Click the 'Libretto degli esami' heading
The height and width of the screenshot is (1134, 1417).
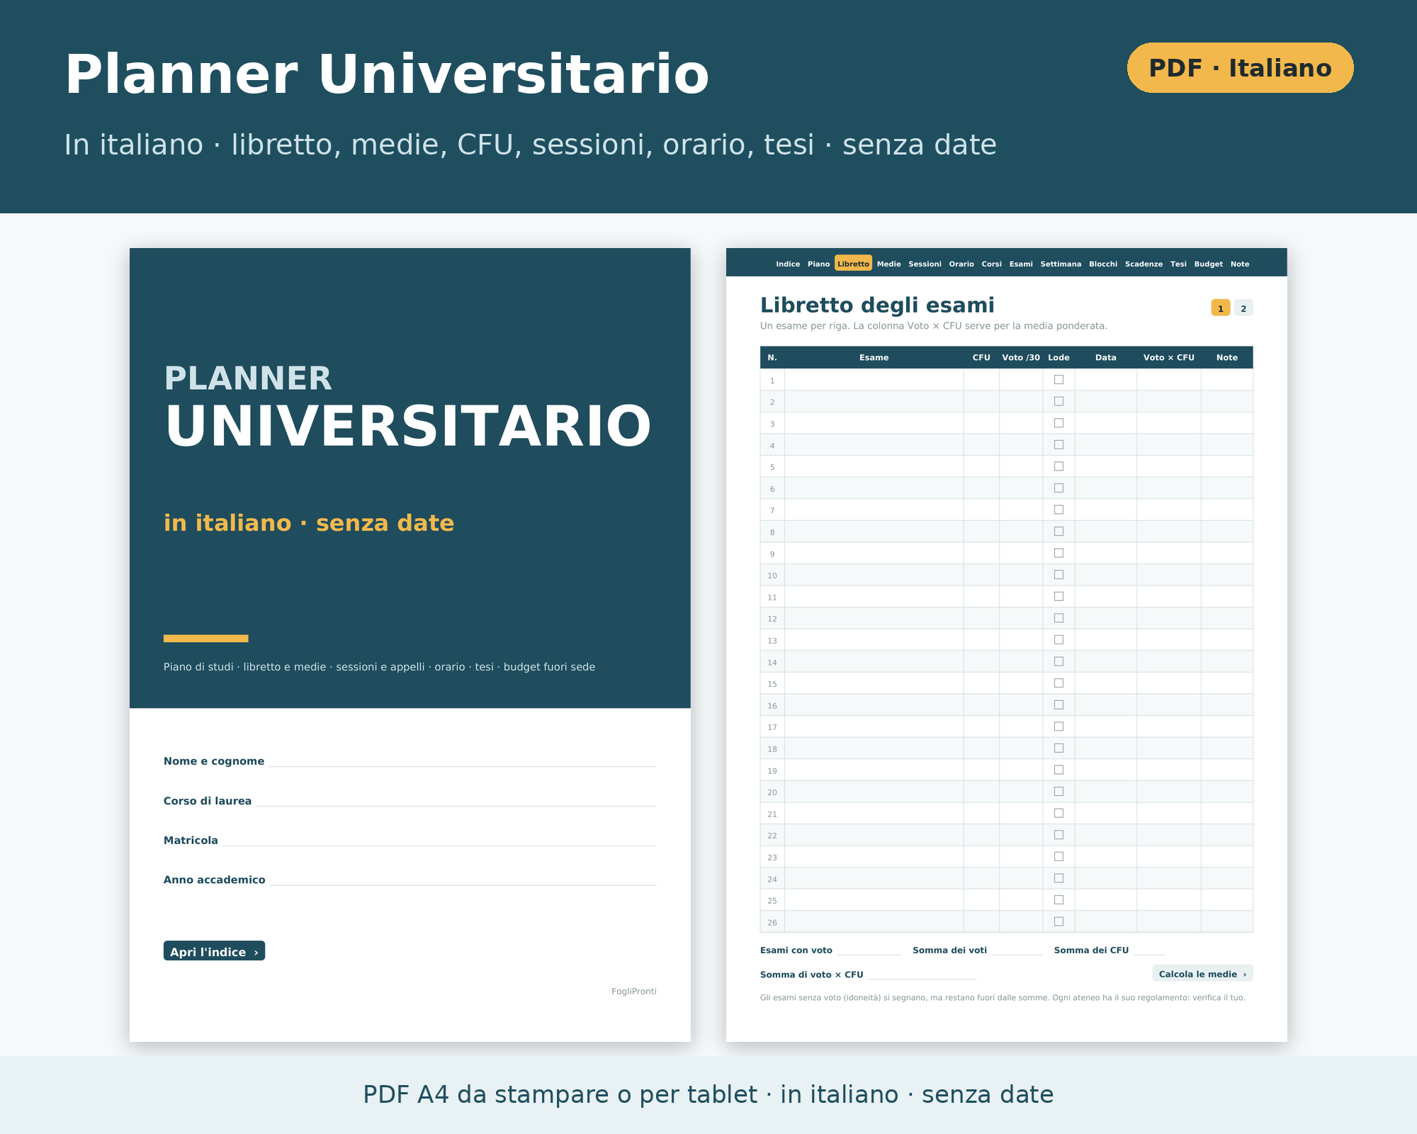[x=877, y=305]
